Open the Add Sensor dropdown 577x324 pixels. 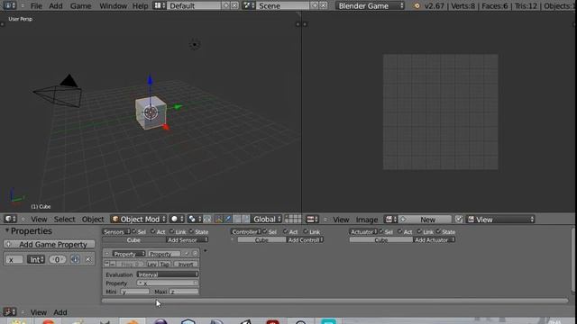[187, 240]
